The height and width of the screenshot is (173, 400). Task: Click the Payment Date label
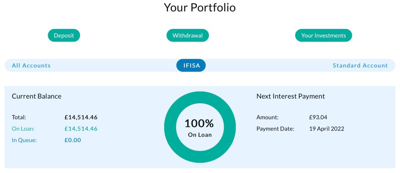[275, 129]
